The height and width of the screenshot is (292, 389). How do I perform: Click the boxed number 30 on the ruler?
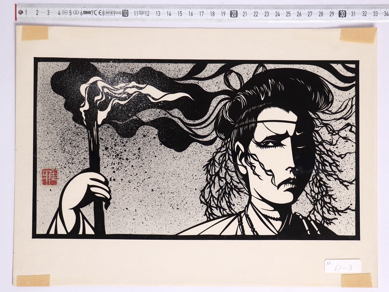342,14
